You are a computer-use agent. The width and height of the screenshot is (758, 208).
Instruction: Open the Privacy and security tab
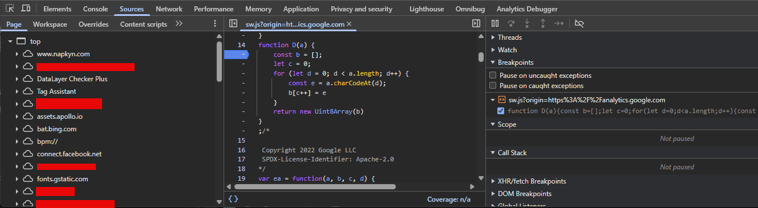coord(362,9)
